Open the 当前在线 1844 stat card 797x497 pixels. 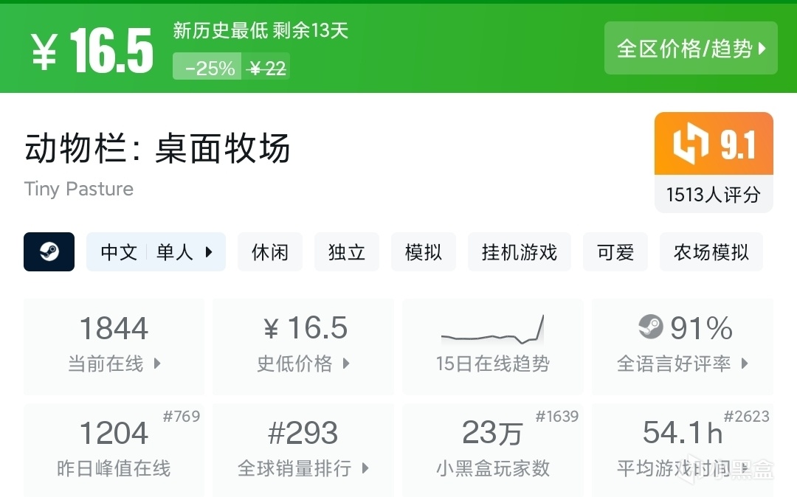(114, 347)
